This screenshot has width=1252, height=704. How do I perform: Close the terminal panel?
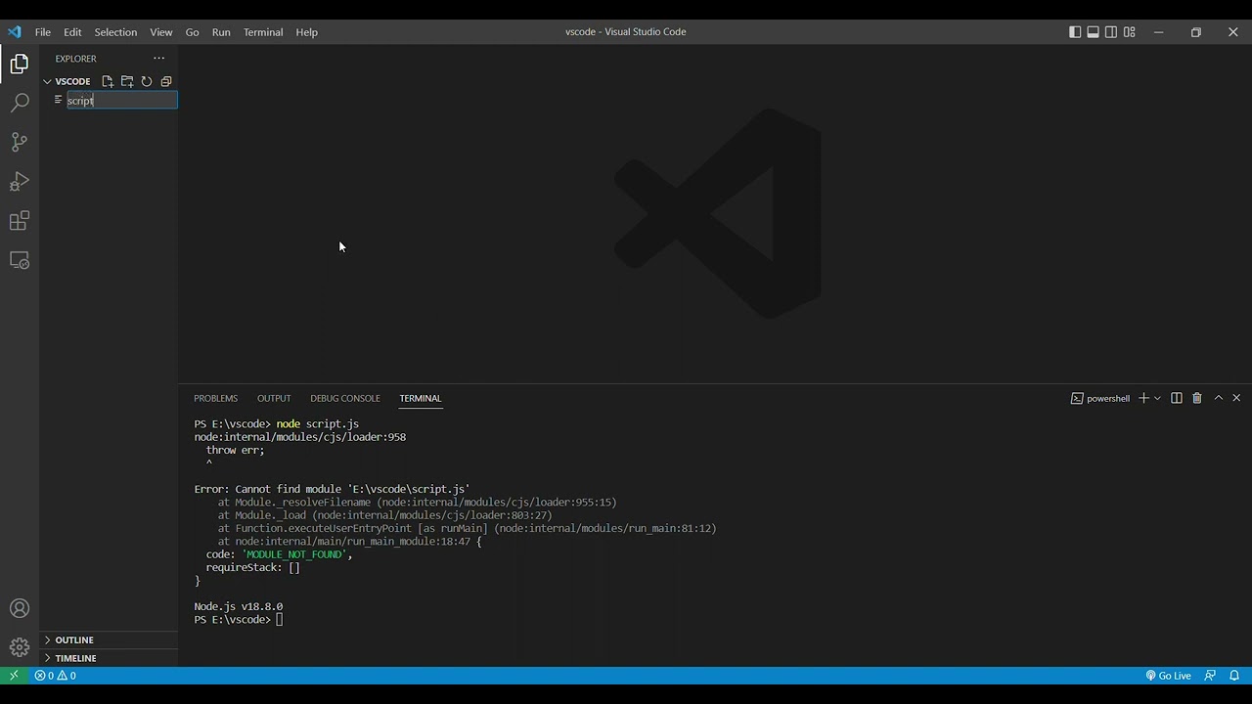tap(1236, 398)
